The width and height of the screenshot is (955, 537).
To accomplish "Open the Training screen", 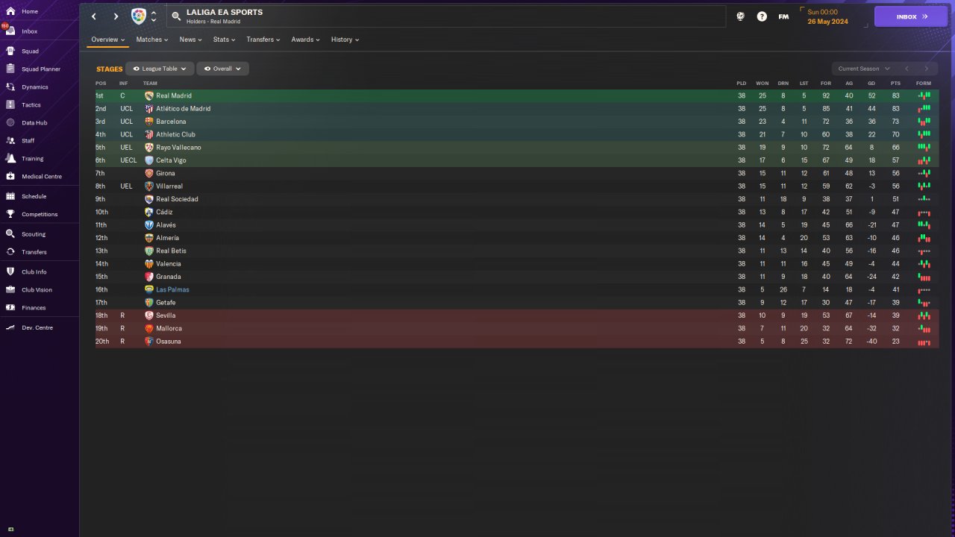I will [32, 159].
